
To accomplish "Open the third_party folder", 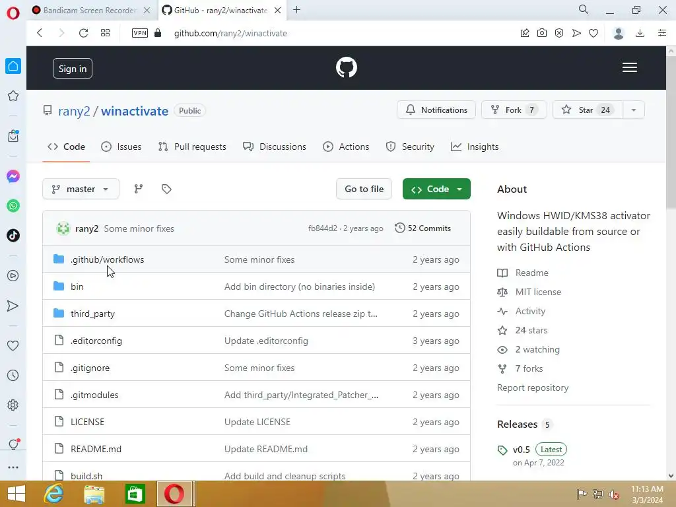I will (92, 314).
